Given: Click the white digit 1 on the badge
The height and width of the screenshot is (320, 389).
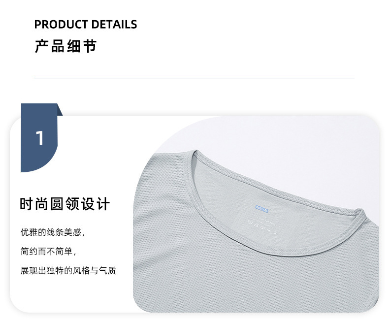Looking at the screenshot, I should pos(40,138).
